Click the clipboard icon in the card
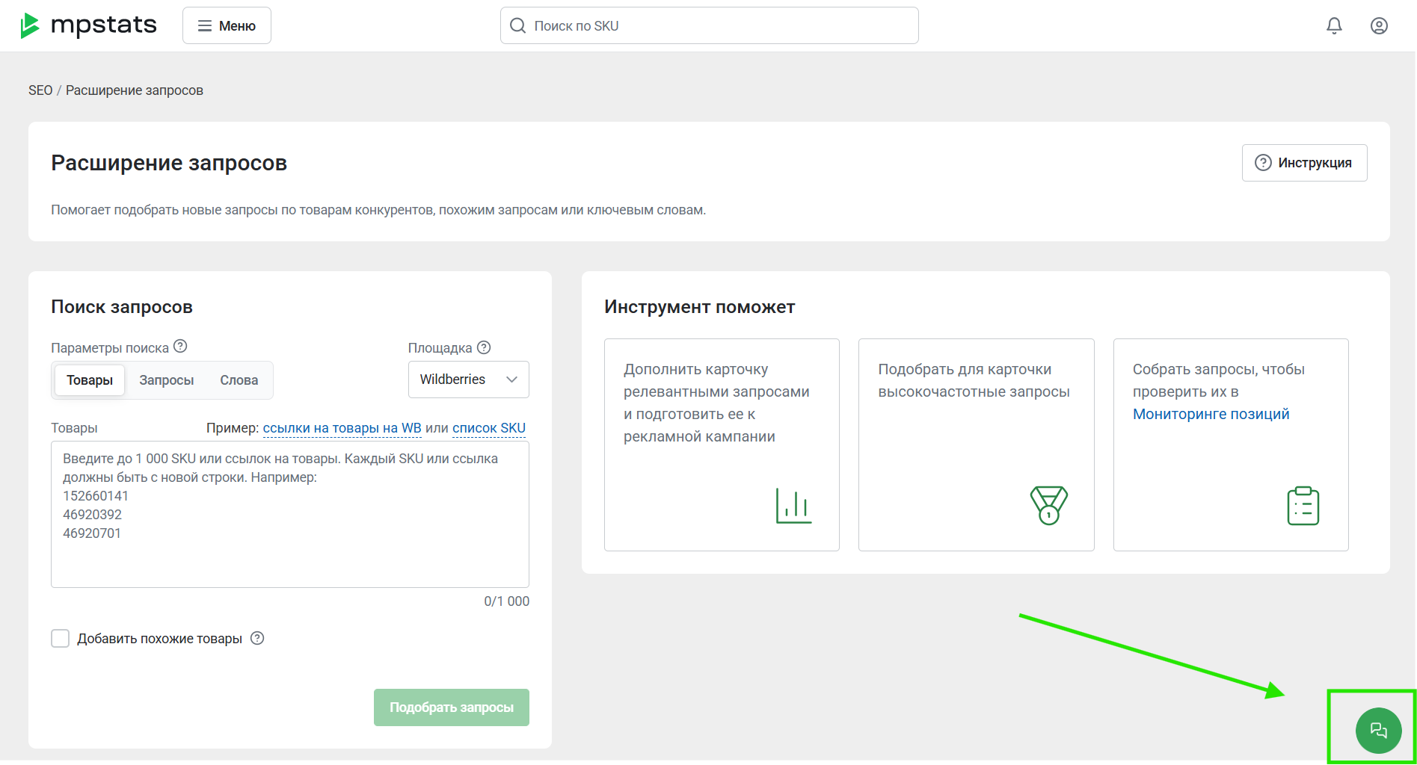This screenshot has width=1417, height=765. tap(1303, 506)
